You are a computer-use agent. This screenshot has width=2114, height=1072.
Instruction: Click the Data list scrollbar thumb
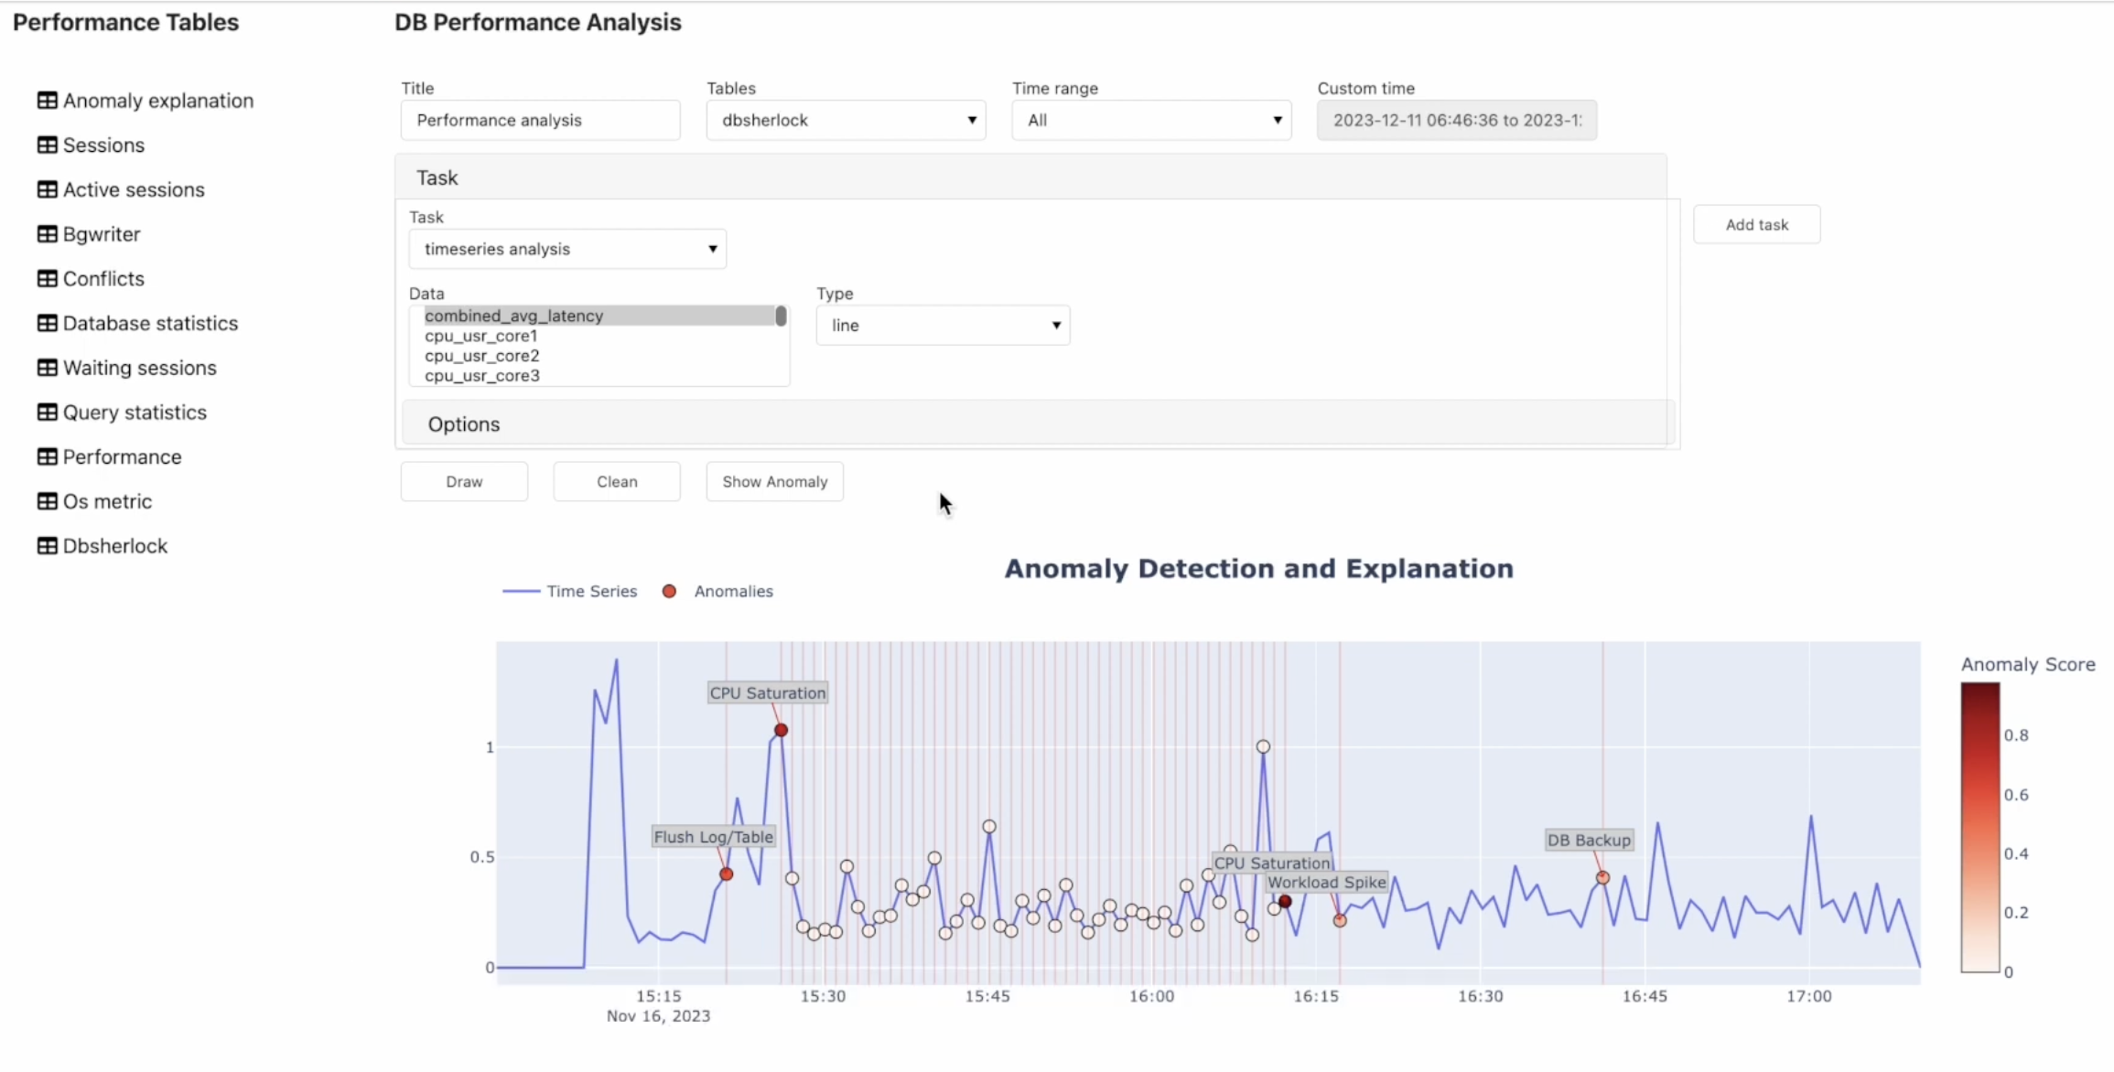tap(781, 316)
